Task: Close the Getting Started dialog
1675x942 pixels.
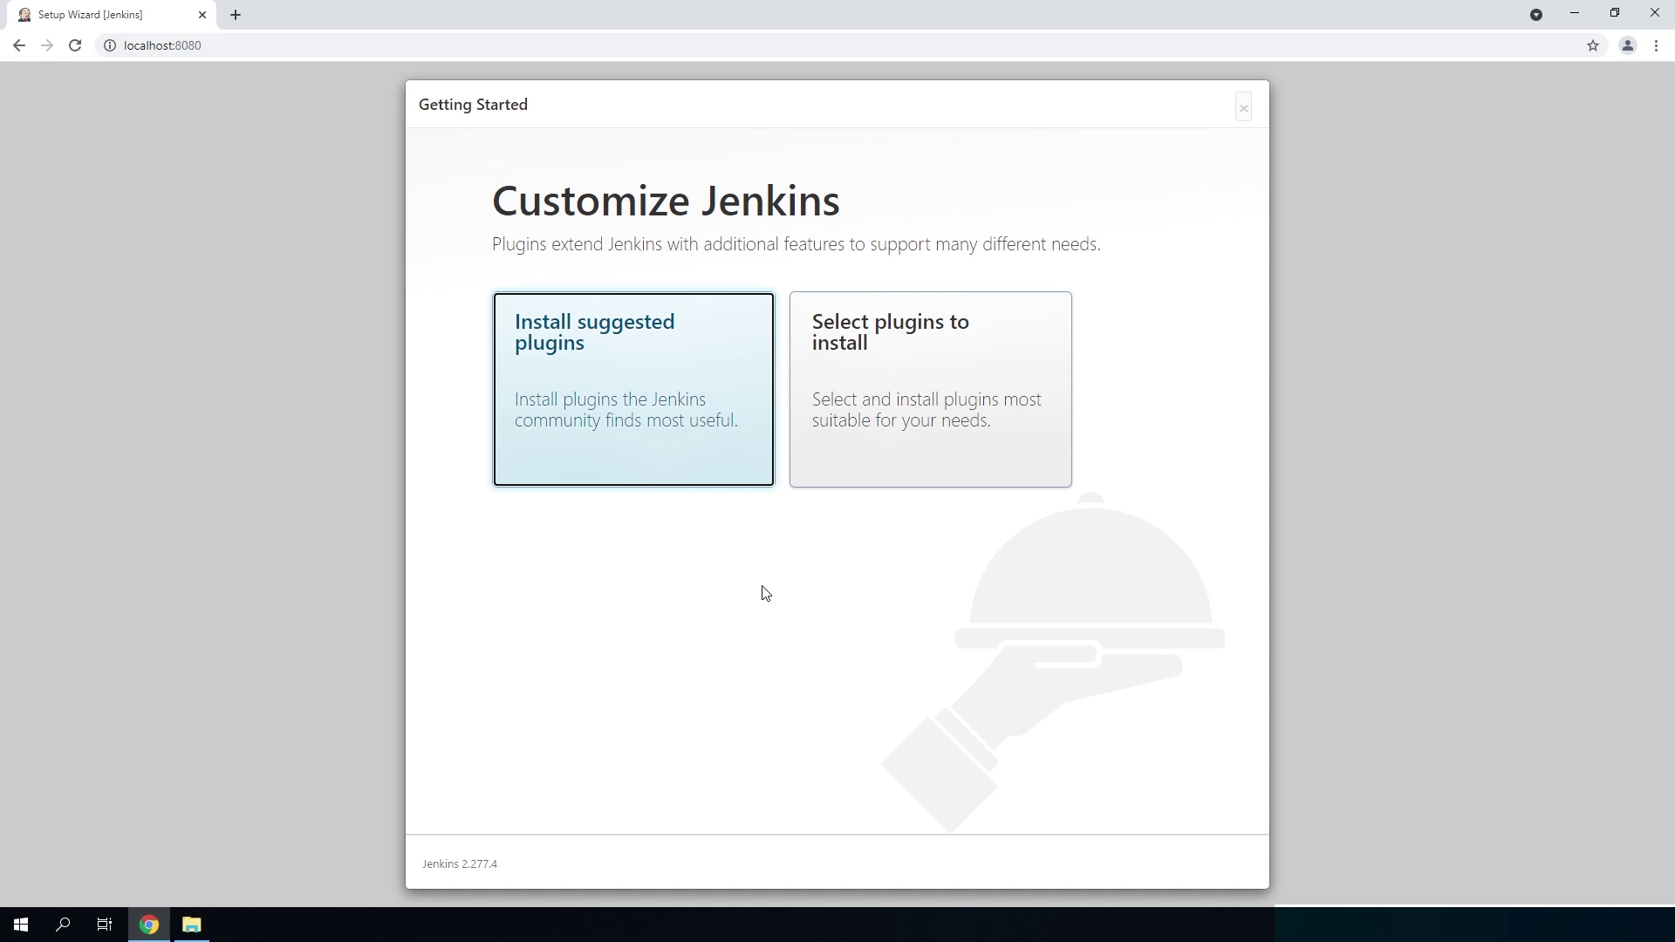Action: coord(1243,108)
